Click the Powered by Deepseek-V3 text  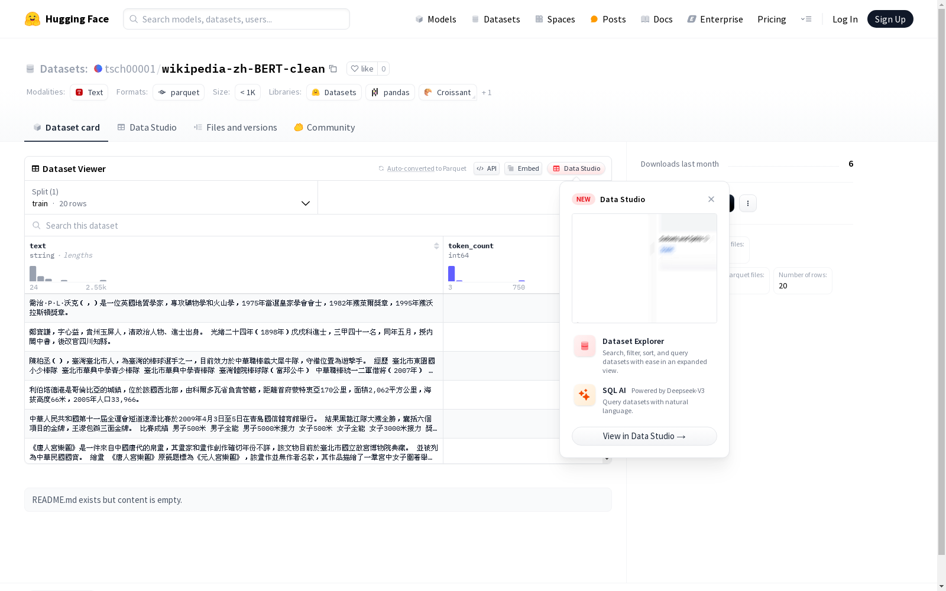coord(668,391)
